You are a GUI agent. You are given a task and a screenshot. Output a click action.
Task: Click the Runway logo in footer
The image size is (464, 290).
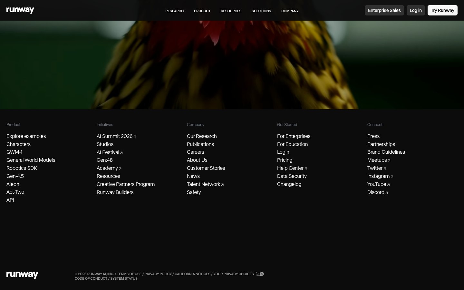click(x=22, y=275)
